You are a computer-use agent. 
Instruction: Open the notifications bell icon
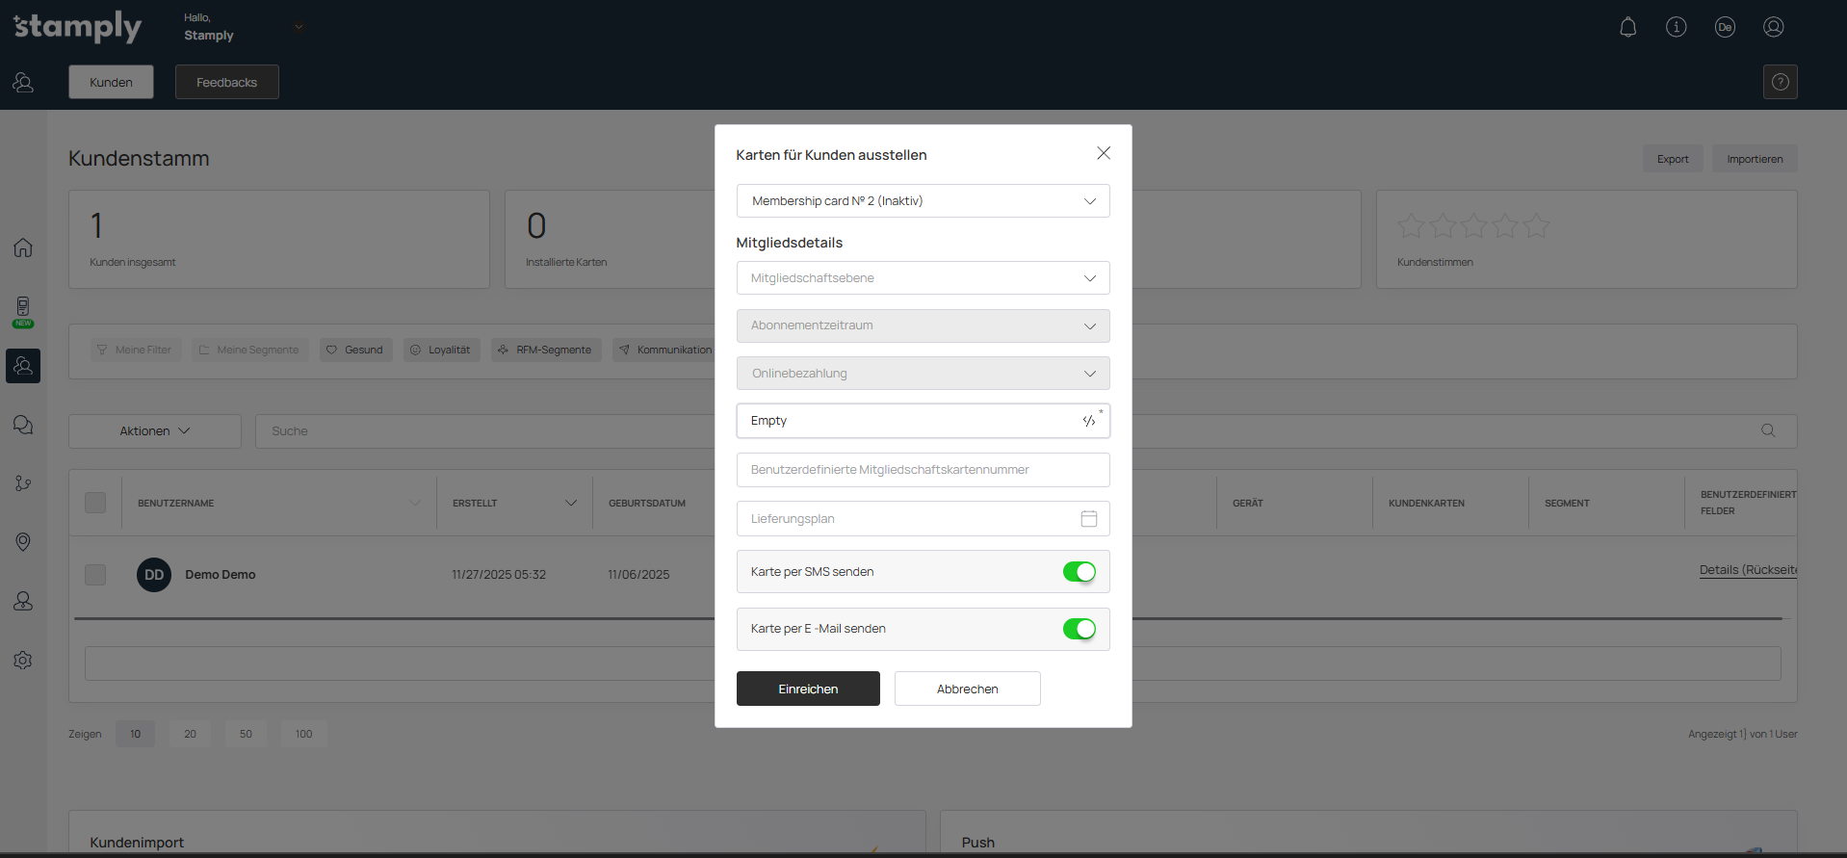(1627, 27)
